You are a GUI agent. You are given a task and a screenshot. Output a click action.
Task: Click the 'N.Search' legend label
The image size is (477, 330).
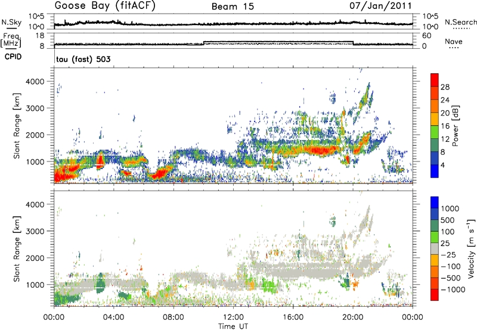click(x=460, y=22)
